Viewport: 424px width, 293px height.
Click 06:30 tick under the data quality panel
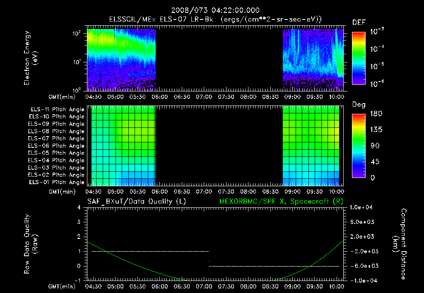tap(182, 286)
